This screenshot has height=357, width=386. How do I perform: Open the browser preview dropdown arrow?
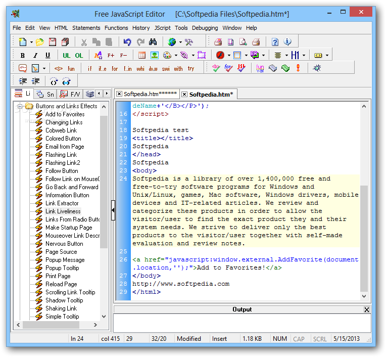pyautogui.click(x=180, y=42)
